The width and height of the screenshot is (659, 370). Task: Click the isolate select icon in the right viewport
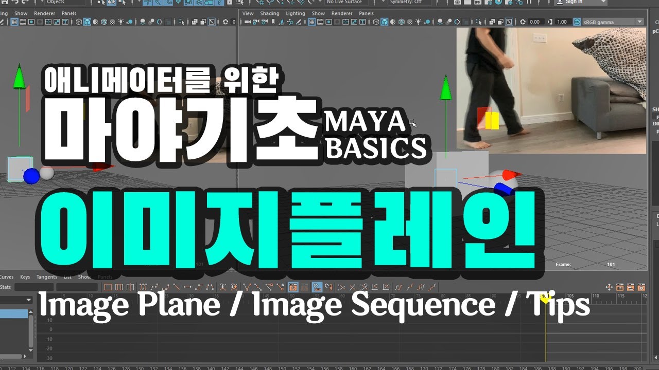click(479, 22)
